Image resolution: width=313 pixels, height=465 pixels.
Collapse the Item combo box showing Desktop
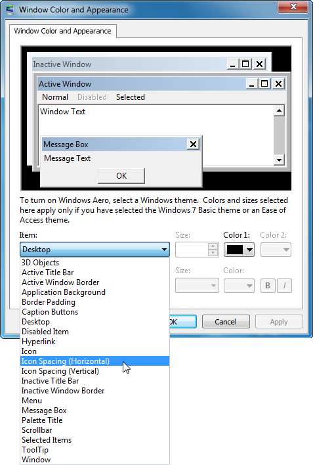coord(95,250)
